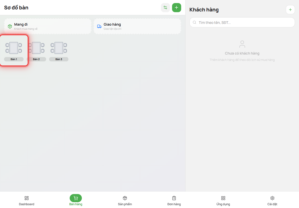
Task: Open table Bàn 3
Action: click(59, 51)
